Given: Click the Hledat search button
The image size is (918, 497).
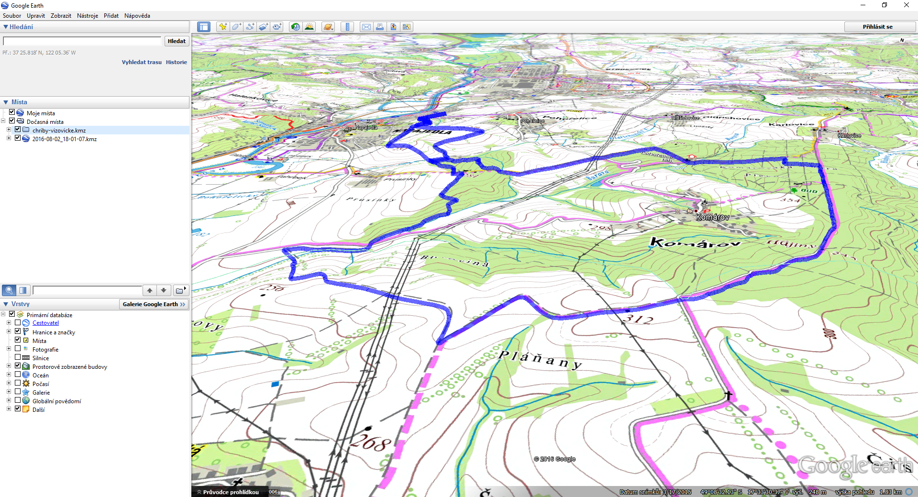Looking at the screenshot, I should click(x=177, y=41).
